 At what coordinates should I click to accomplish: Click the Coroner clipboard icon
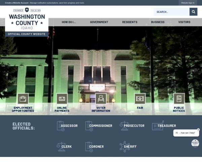[x=89, y=147]
